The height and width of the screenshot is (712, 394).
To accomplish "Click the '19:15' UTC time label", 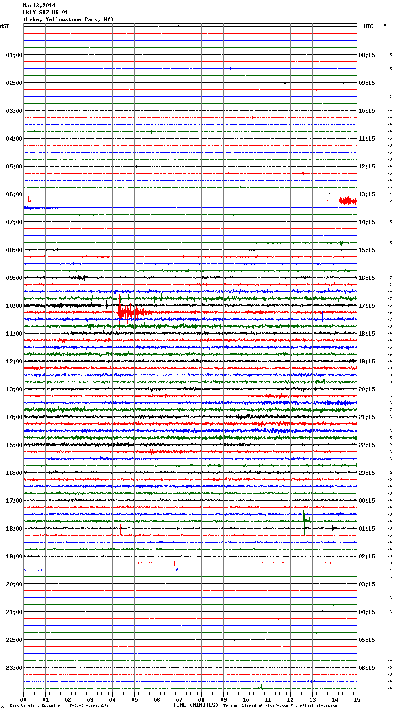I will pyautogui.click(x=367, y=362).
